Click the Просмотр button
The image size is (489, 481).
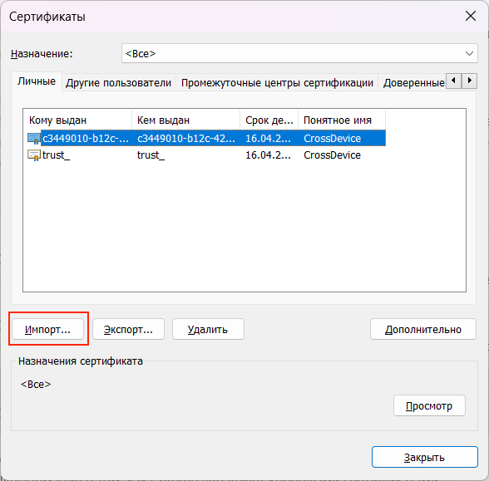[x=429, y=406]
